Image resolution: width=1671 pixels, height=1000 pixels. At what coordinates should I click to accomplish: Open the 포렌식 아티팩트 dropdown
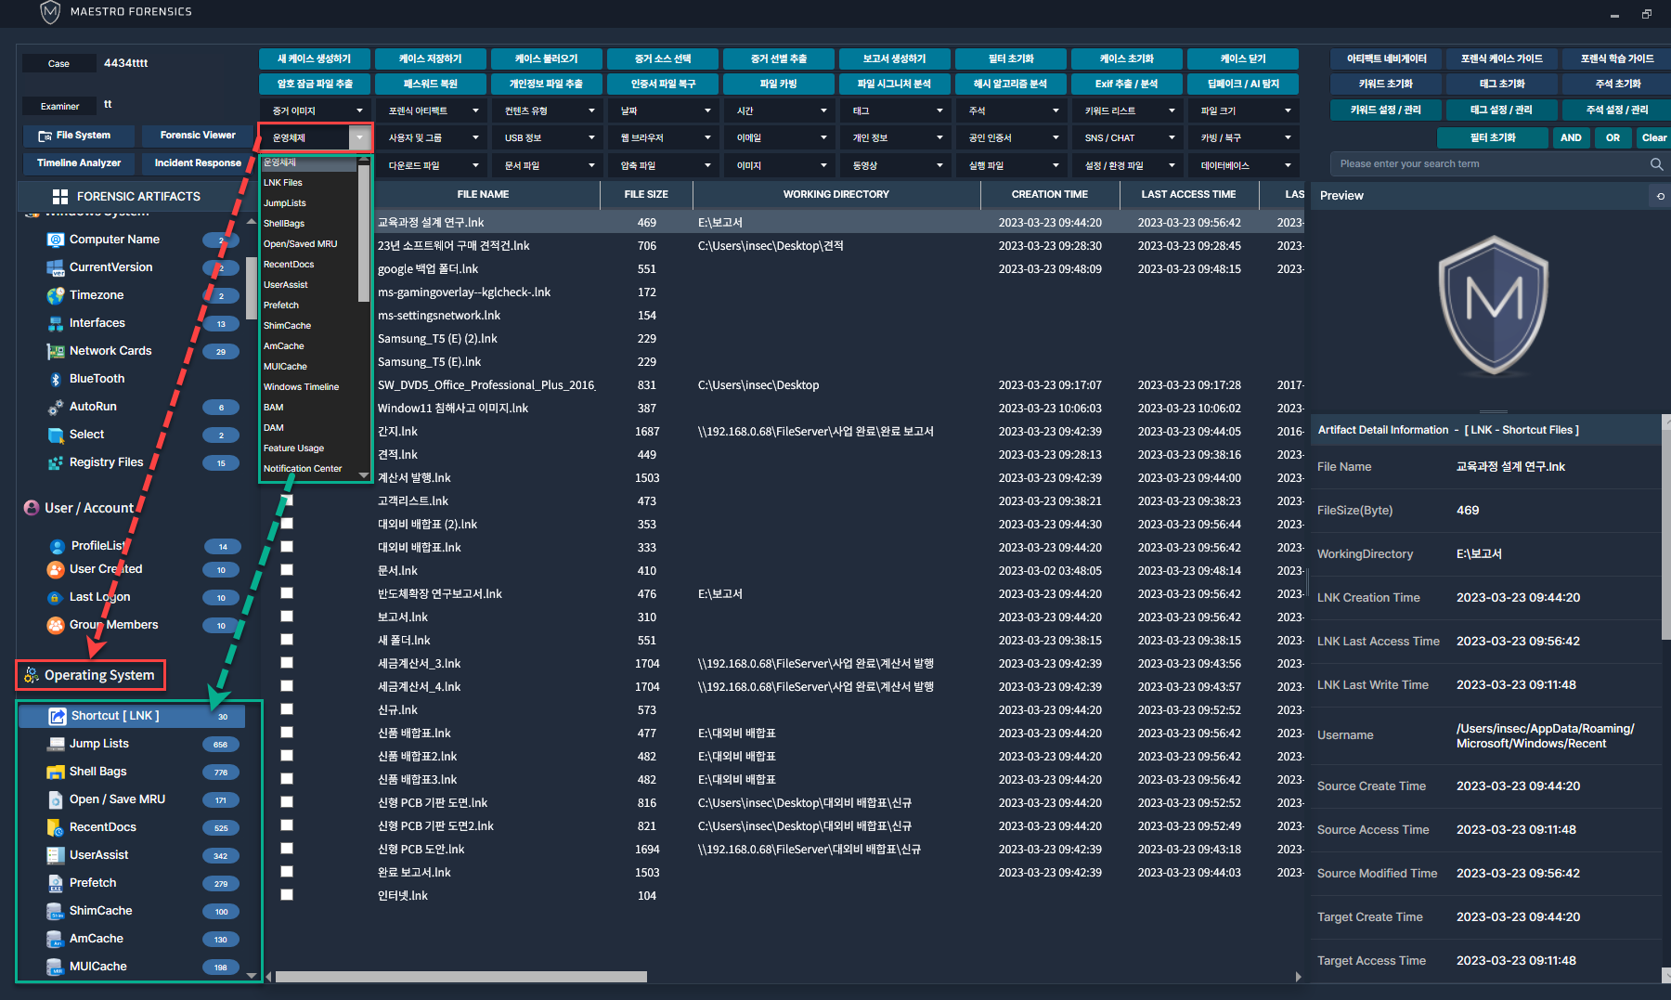pyautogui.click(x=432, y=111)
